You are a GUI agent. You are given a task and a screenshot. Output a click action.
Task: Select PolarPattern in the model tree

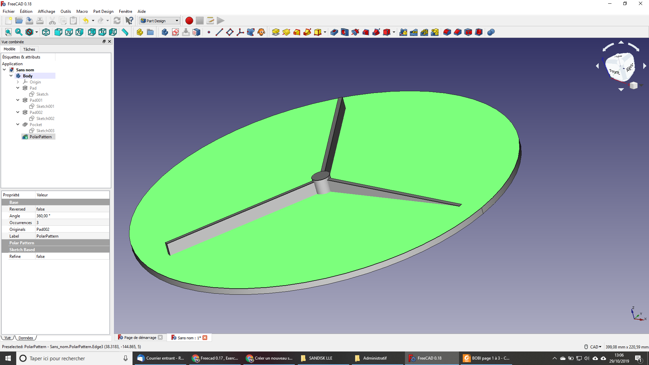(x=41, y=137)
